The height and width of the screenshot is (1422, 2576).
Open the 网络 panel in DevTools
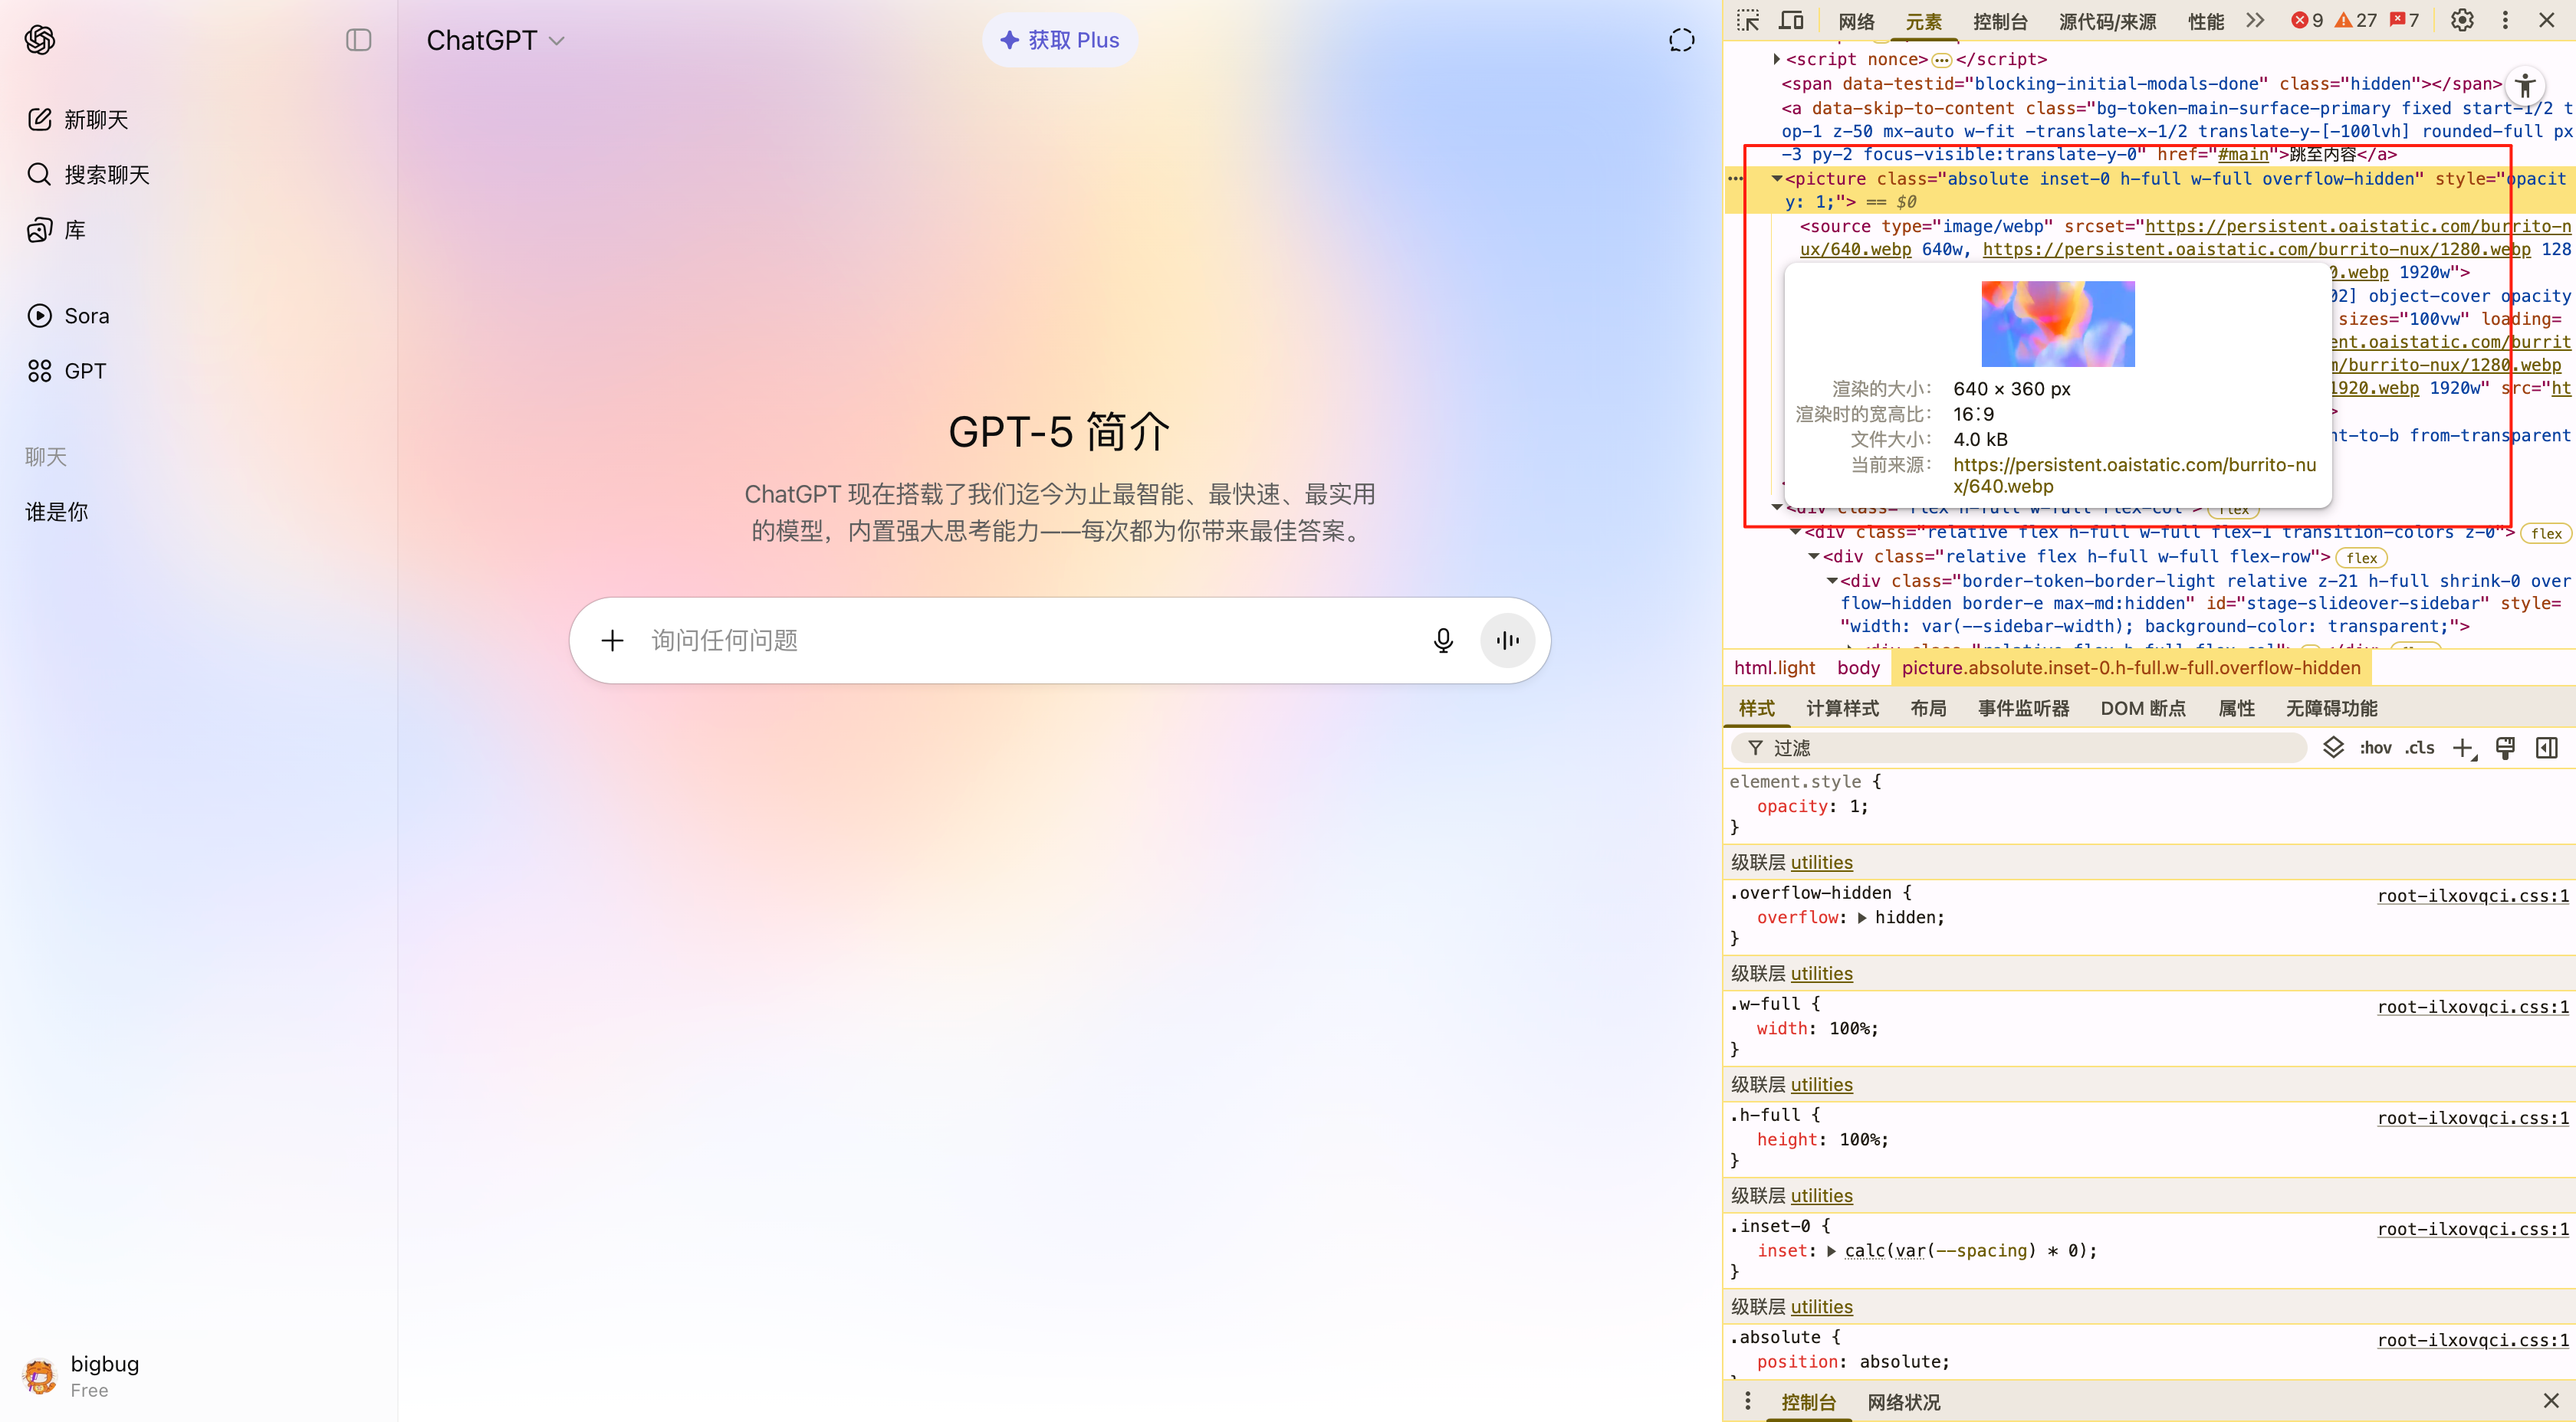1855,20
